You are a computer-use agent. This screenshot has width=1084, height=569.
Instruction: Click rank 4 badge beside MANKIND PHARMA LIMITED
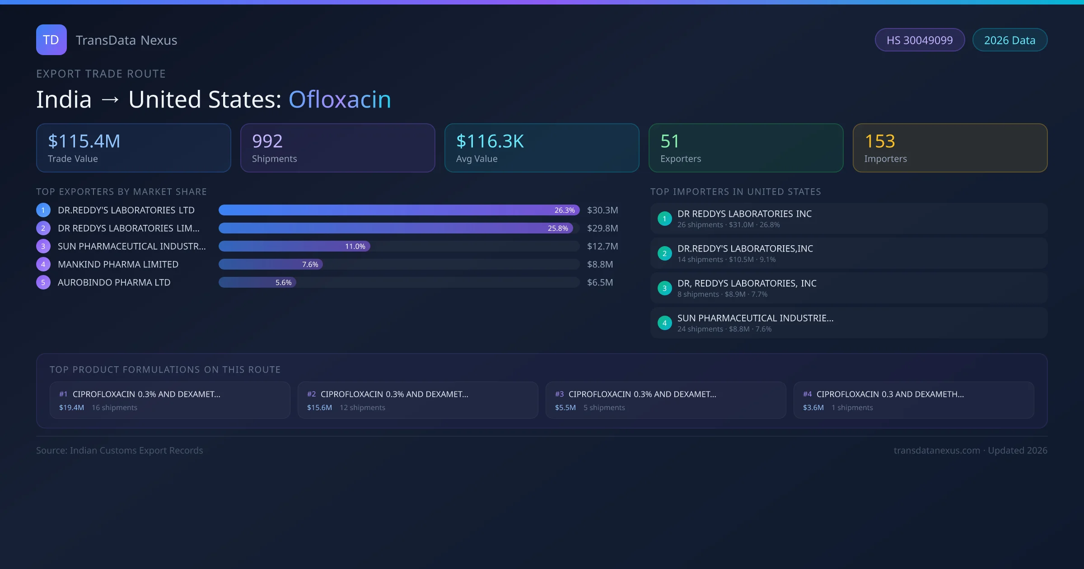tap(43, 264)
